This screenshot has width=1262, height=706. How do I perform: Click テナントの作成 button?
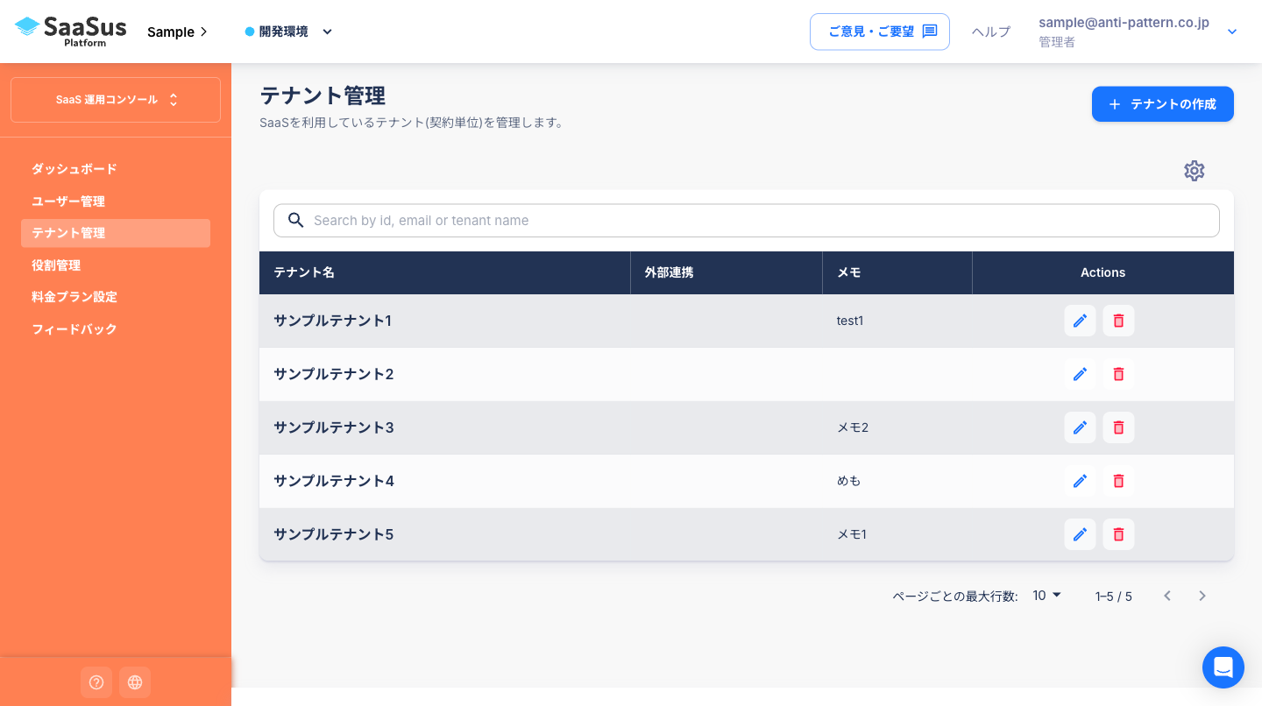pos(1163,104)
